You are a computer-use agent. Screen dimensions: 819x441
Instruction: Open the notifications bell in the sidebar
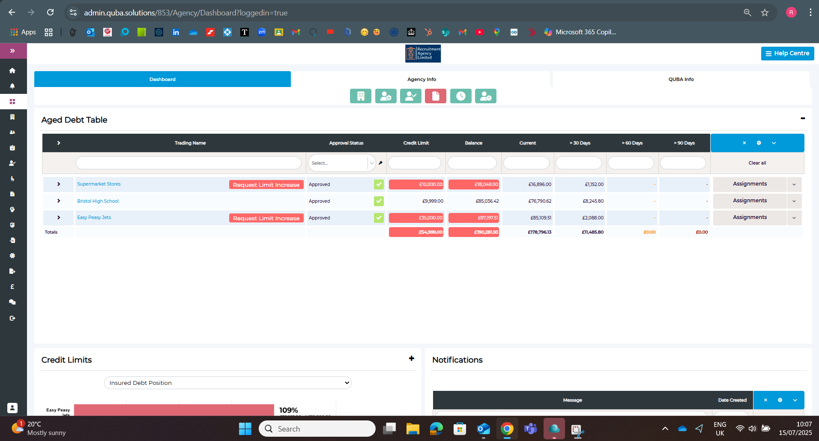[12, 86]
